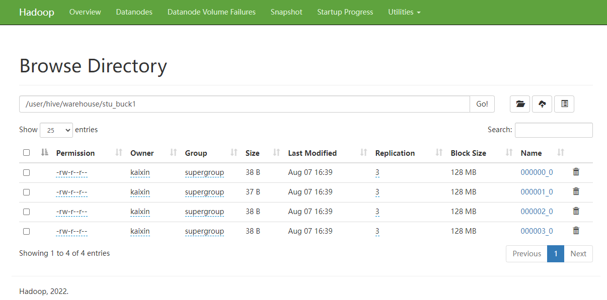607x300 pixels.
Task: Open the Startup Progress tab
Action: coord(345,12)
